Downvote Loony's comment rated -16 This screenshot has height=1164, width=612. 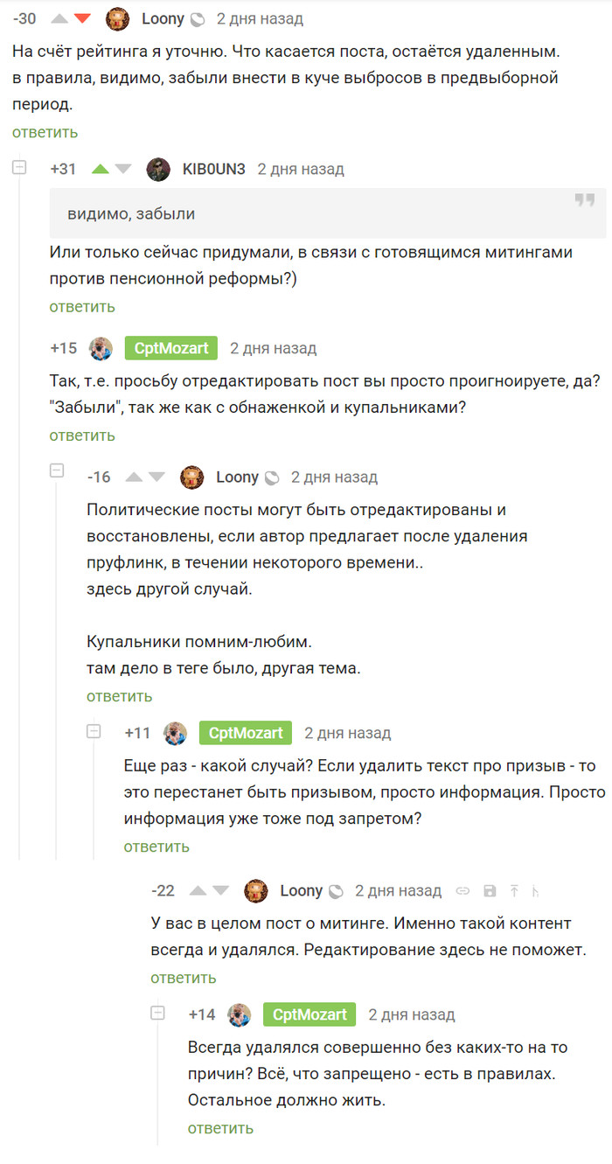pos(158,477)
